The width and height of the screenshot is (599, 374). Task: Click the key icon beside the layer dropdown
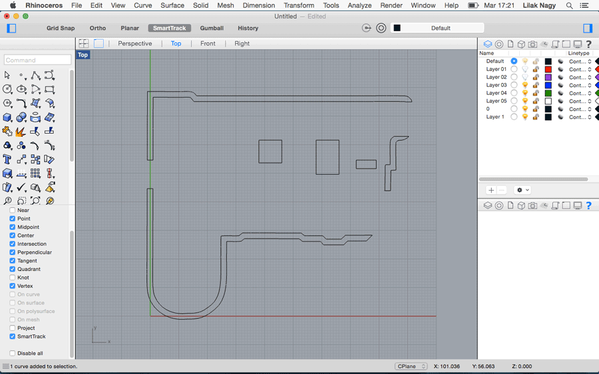[366, 28]
